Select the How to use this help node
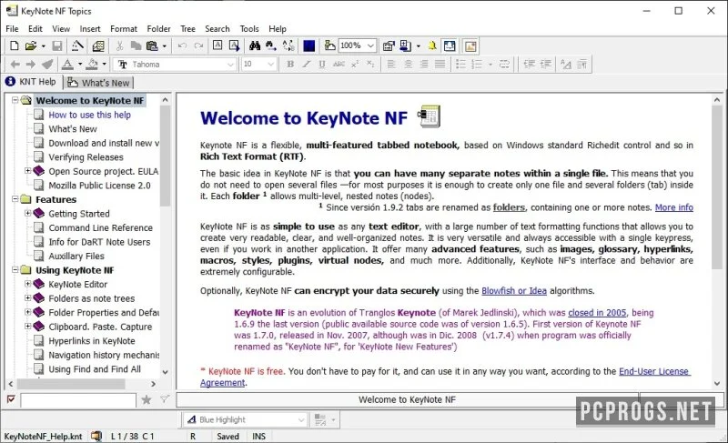 point(89,115)
